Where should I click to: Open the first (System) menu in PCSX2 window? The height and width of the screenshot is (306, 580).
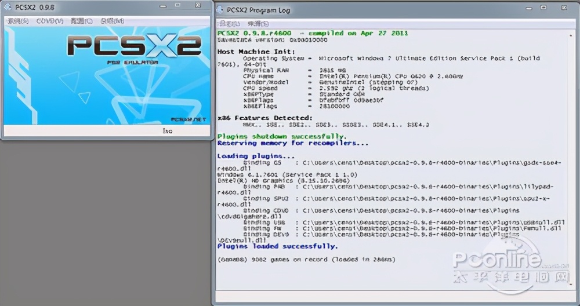(x=18, y=21)
